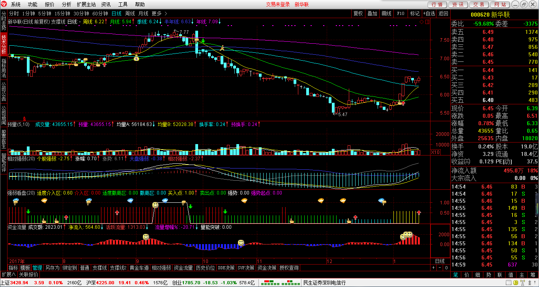This screenshot has width=539, height=287.
Task: Expand the 扩展 panel at bottom left
Action: click(x=8, y=274)
